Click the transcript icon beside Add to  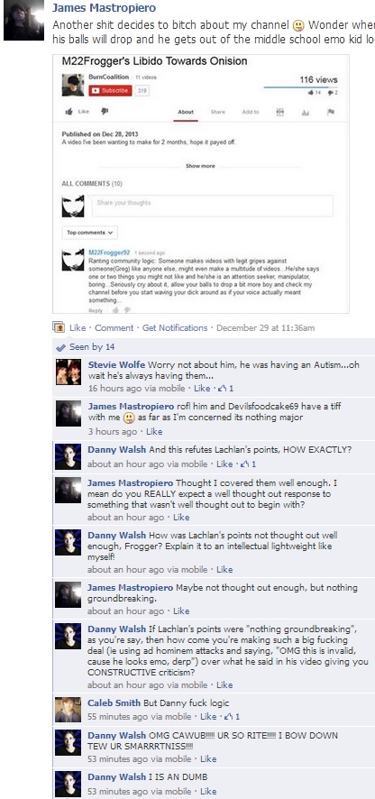(279, 112)
